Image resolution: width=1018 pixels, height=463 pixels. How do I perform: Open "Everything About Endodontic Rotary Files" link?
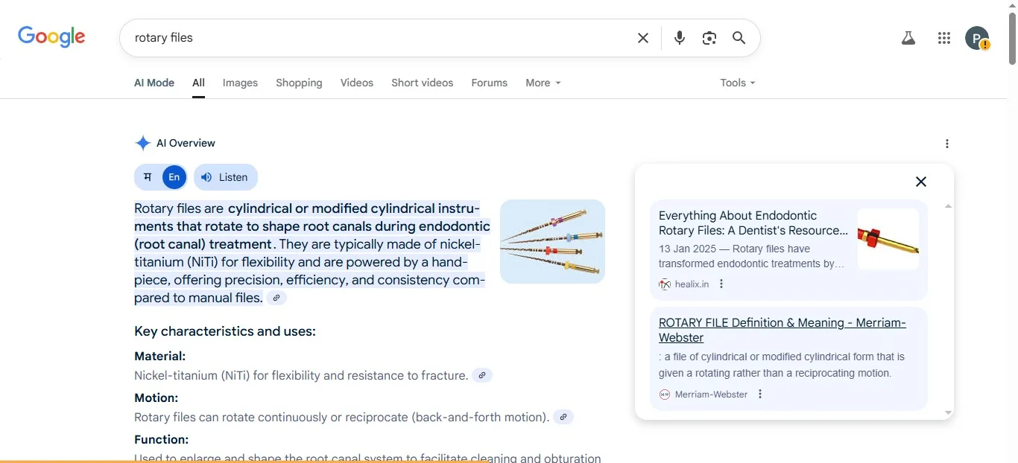click(753, 223)
